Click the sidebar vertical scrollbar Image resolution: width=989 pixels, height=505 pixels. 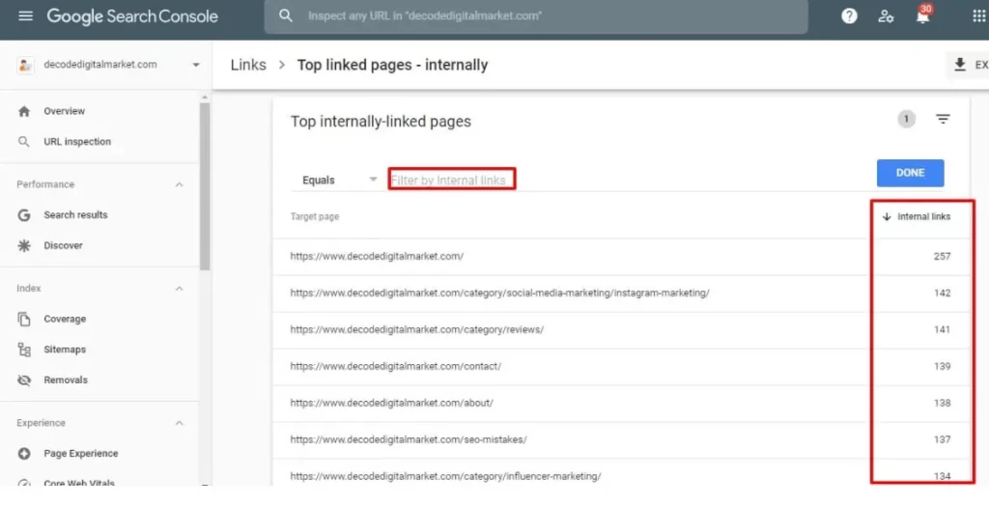[205, 186]
